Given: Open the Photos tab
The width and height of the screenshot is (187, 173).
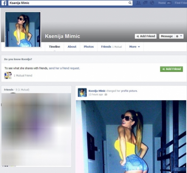Looking at the screenshot, I should click(89, 47).
